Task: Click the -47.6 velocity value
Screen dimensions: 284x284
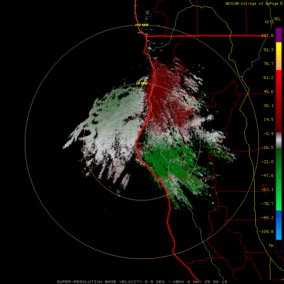Action: [x=267, y=176]
